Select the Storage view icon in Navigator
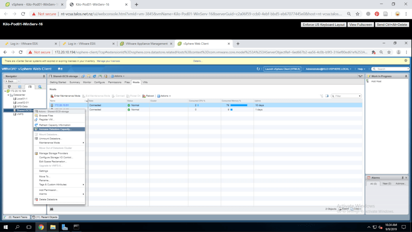Screen dimensions: 412x232 click(x=29, y=87)
